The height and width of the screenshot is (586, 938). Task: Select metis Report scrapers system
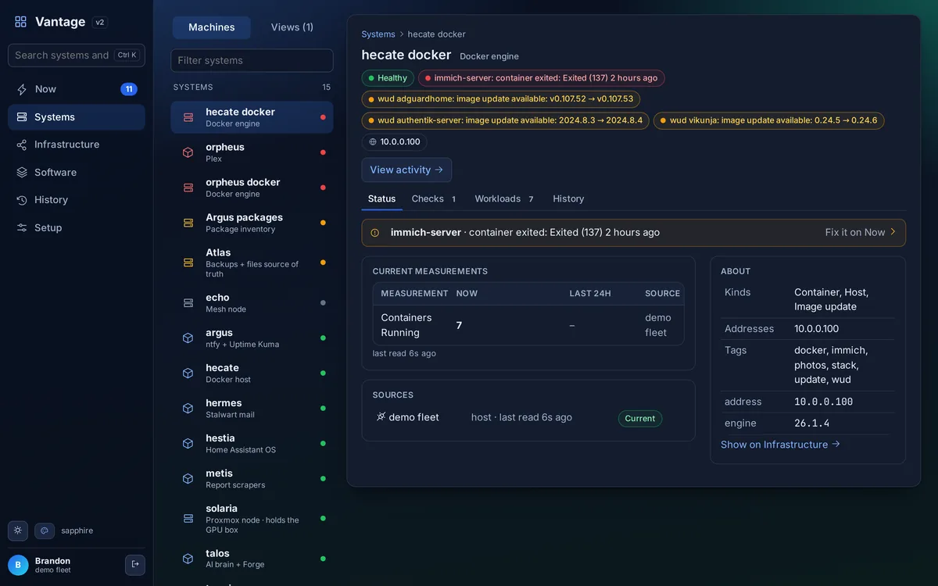(252, 479)
